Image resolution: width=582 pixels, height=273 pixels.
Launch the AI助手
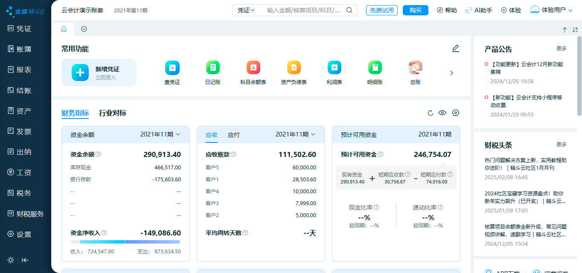pyautogui.click(x=479, y=10)
